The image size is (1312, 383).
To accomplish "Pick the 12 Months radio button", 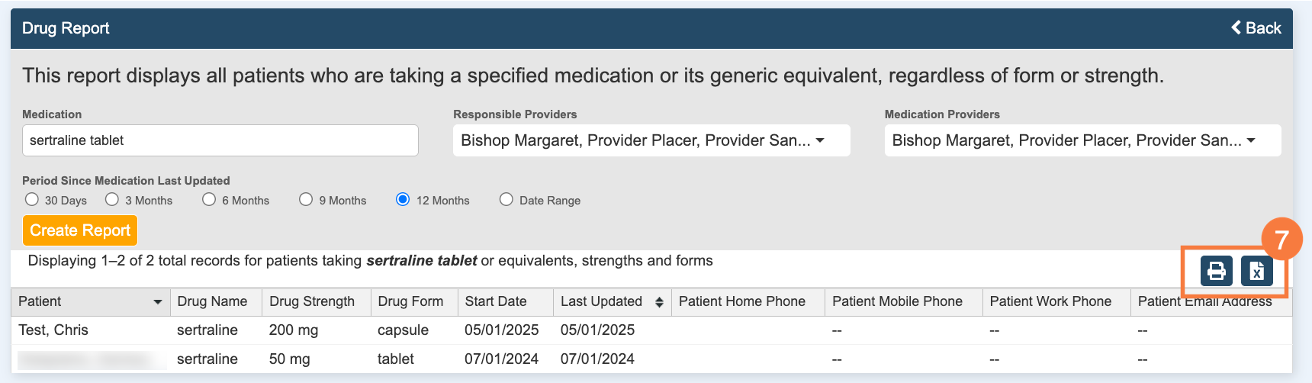I will pyautogui.click(x=403, y=200).
